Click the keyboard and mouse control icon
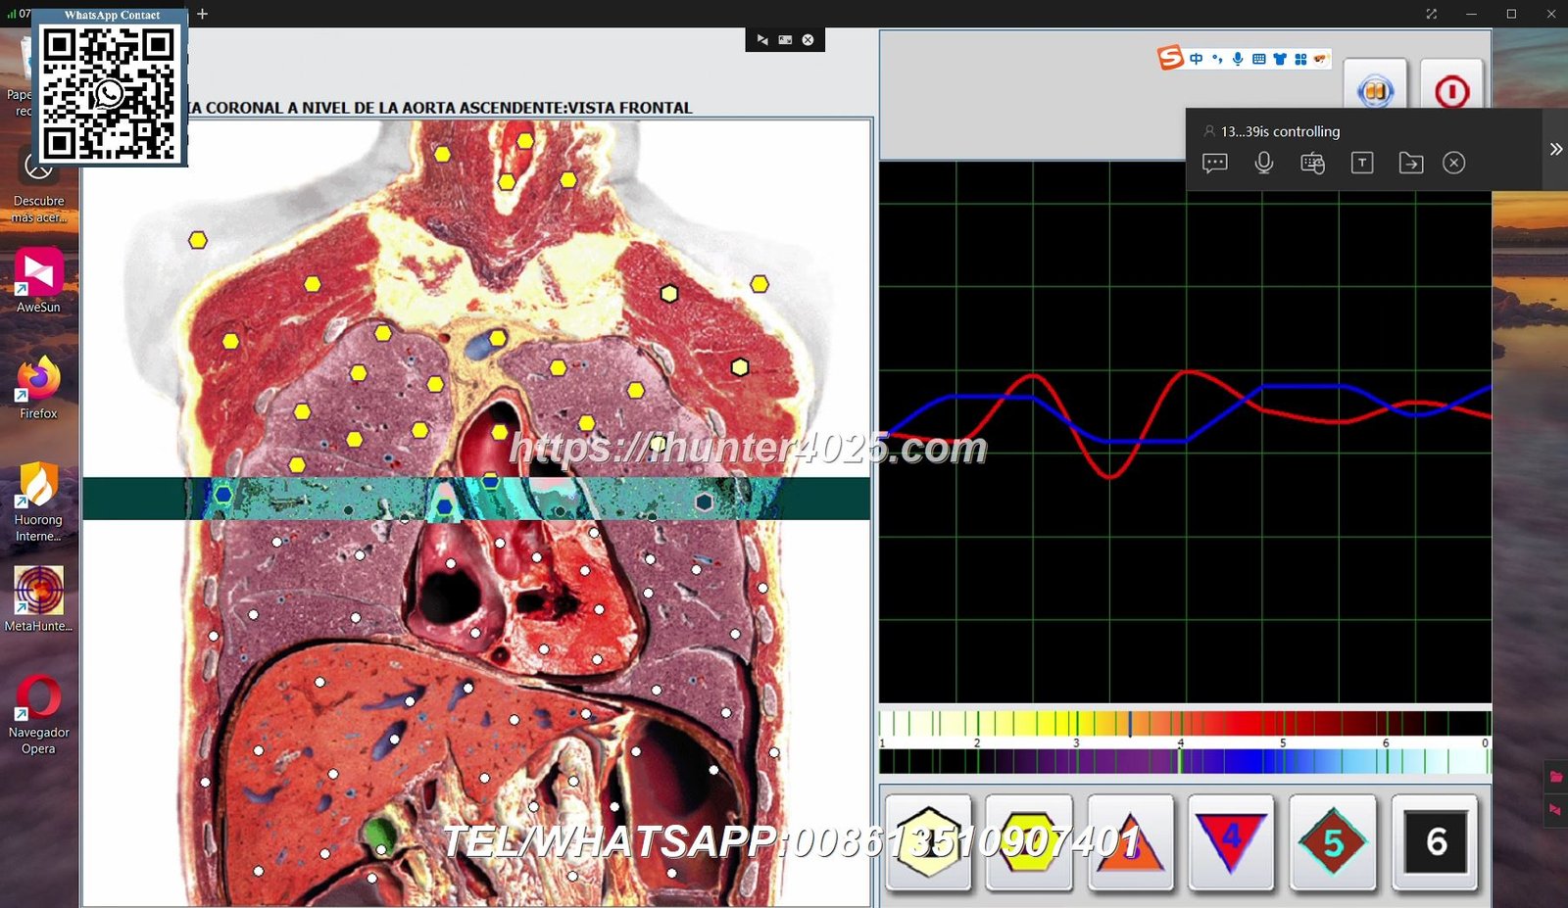Screen dimensions: 1568x908 click(1312, 163)
